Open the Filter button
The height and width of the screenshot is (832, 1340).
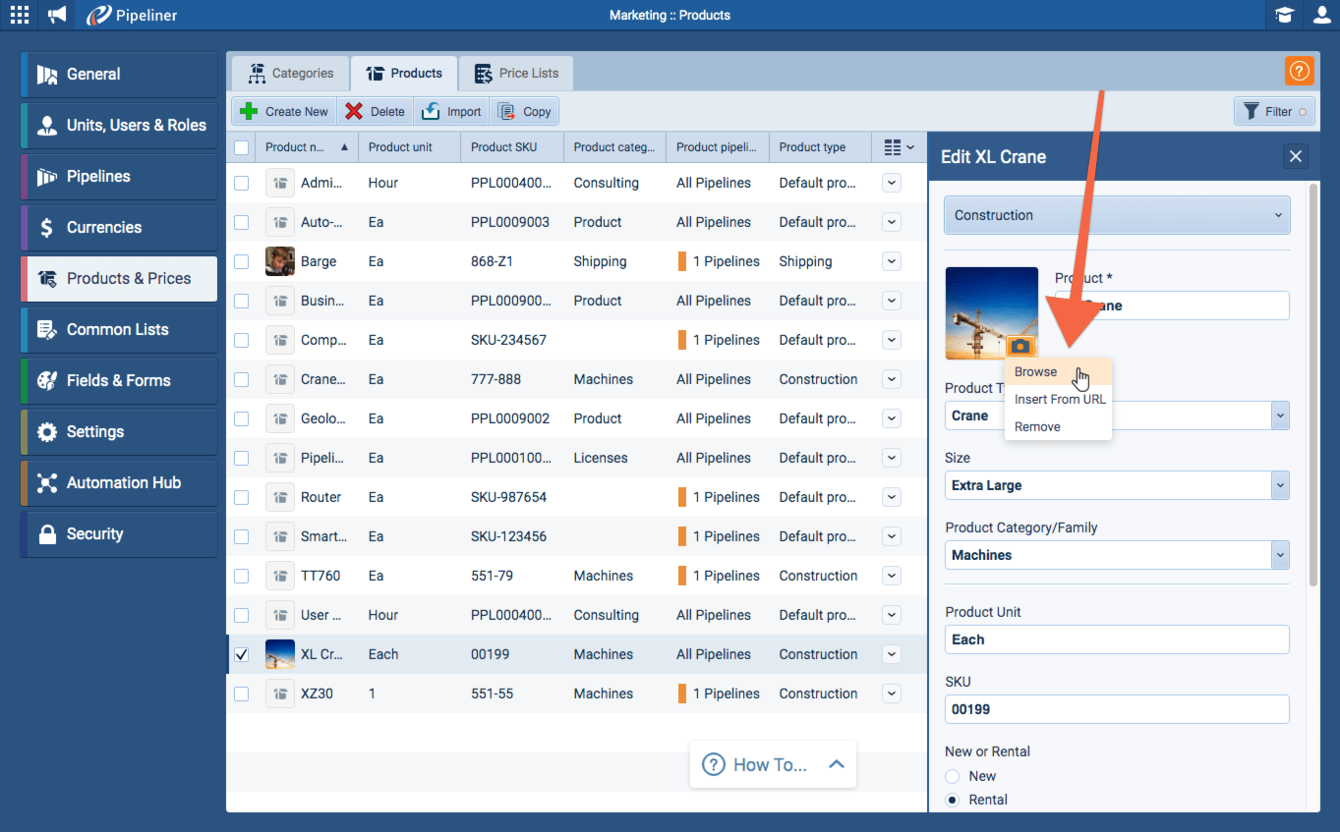coord(1275,112)
